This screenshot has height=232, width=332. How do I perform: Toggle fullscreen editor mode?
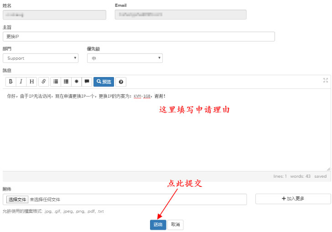tap(326, 80)
